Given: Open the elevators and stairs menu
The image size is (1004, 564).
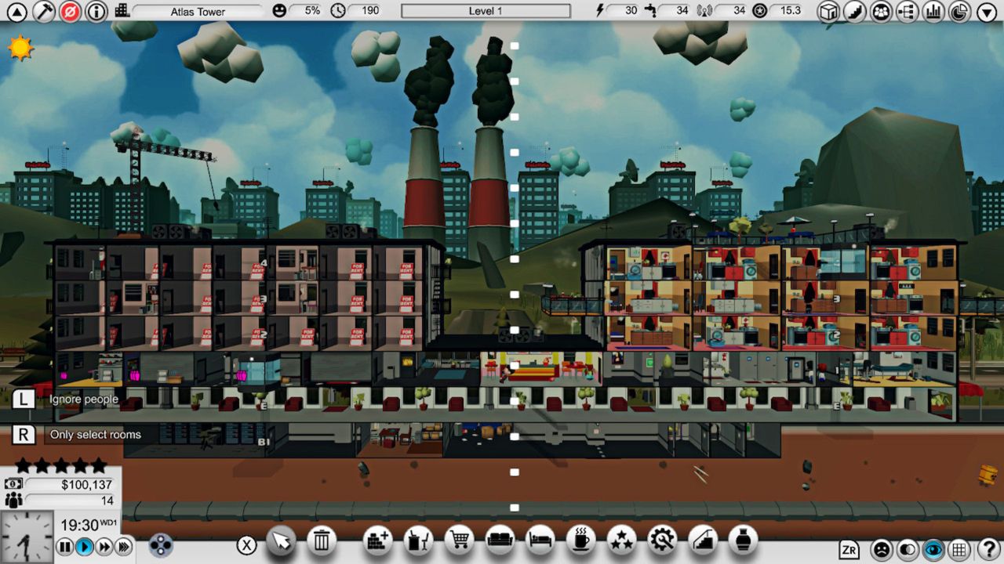Looking at the screenshot, I should [703, 540].
